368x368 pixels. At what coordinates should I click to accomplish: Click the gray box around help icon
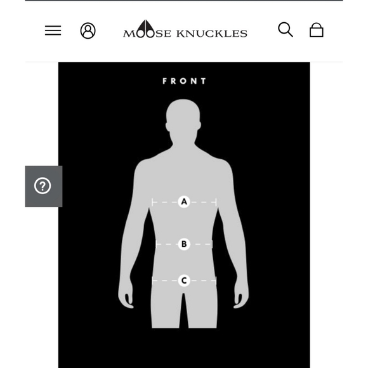44,187
